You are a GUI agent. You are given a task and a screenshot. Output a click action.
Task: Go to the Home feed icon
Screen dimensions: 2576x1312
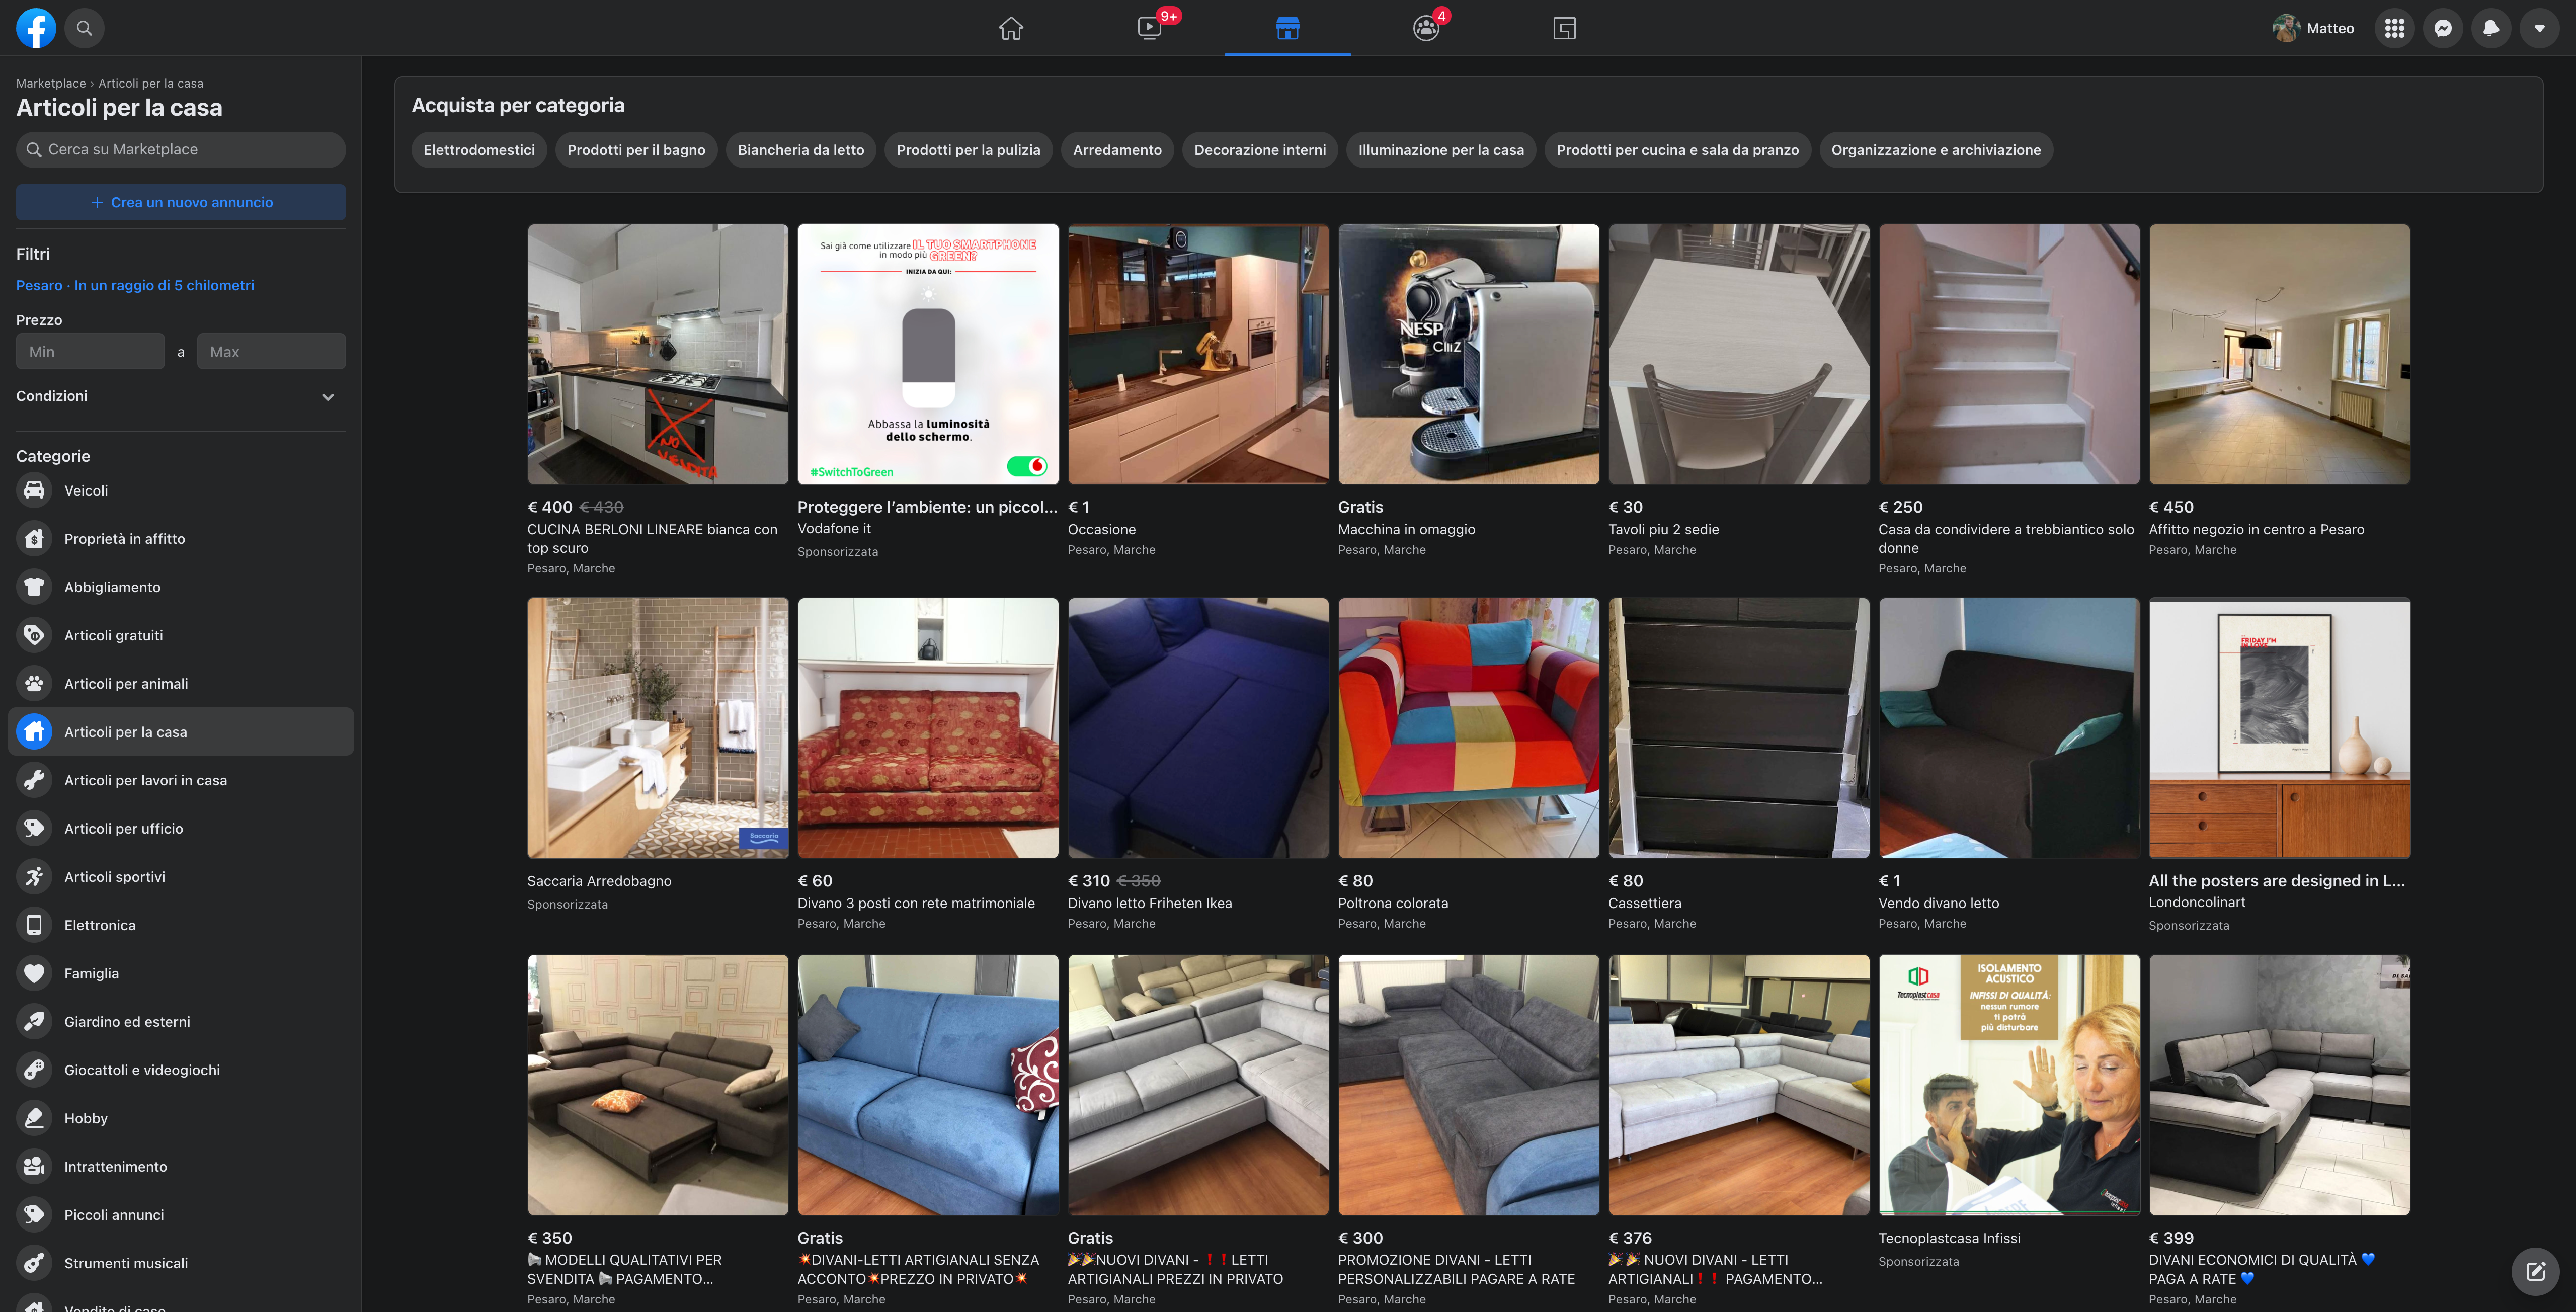pyautogui.click(x=1011, y=28)
